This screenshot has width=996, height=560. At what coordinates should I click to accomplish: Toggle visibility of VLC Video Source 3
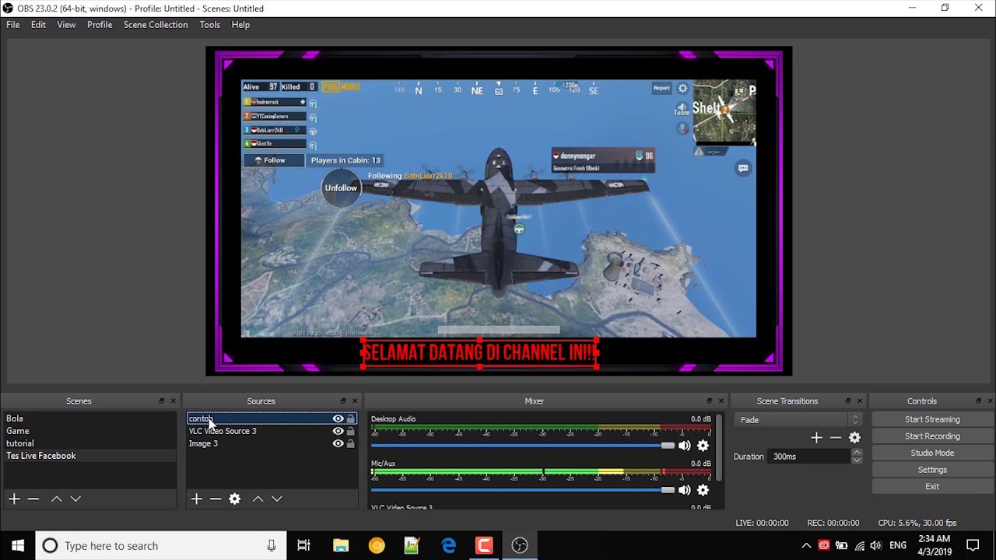pos(338,431)
